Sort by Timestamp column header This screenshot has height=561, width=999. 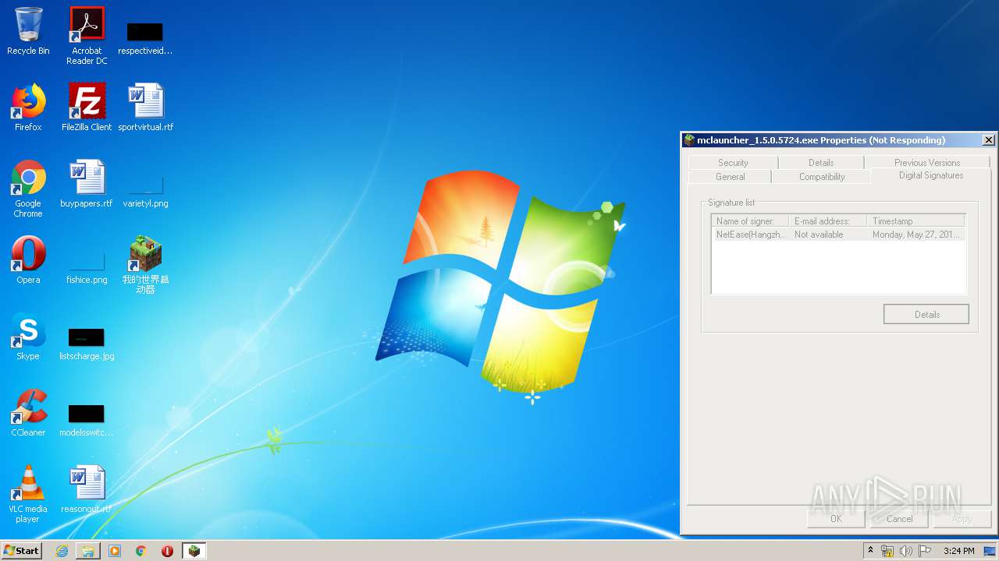916,221
